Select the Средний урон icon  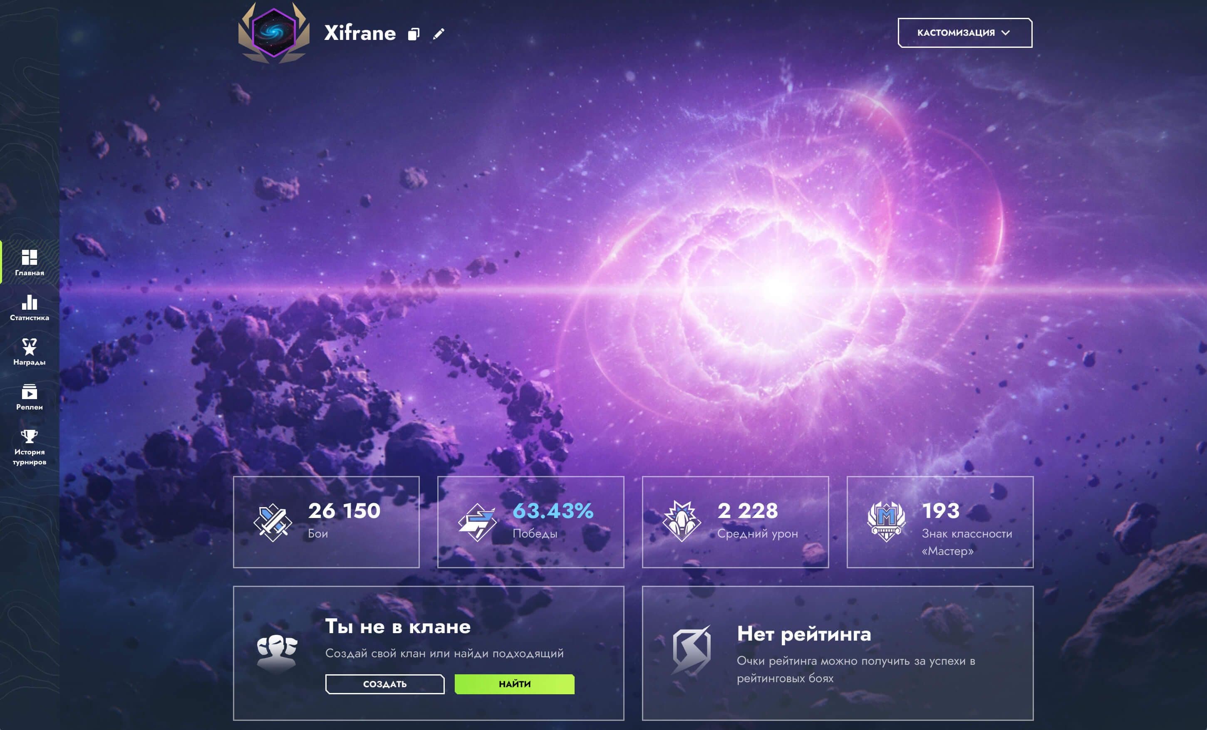click(682, 521)
